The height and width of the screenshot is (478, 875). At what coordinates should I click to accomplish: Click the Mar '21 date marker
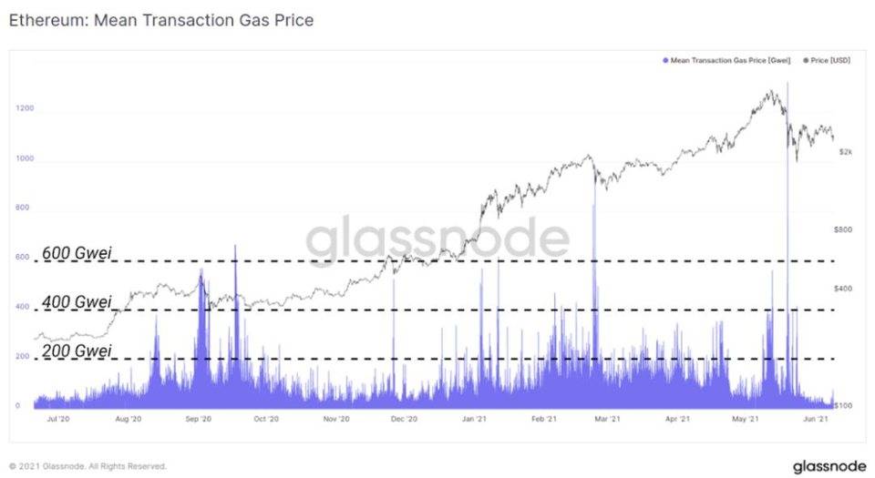coord(608,420)
